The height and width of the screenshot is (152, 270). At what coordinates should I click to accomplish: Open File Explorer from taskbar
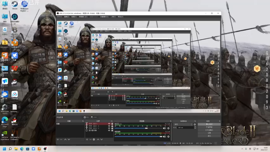pyautogui.click(x=16, y=149)
